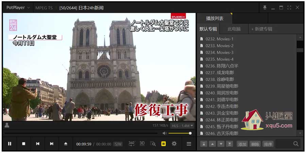306x153 pixels.
Task: Select playlist item 0235. Movies-4
Action: point(247,59)
